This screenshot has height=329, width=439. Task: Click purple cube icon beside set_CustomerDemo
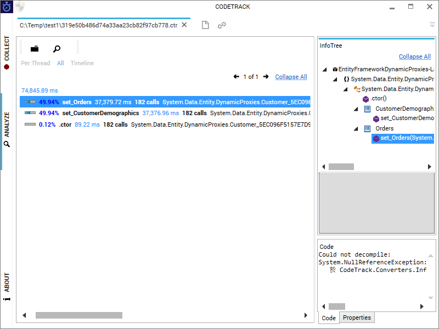[376, 119]
